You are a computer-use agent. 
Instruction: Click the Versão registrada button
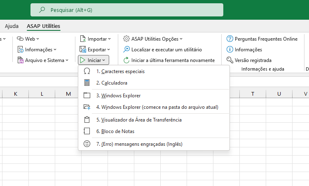[249, 60]
